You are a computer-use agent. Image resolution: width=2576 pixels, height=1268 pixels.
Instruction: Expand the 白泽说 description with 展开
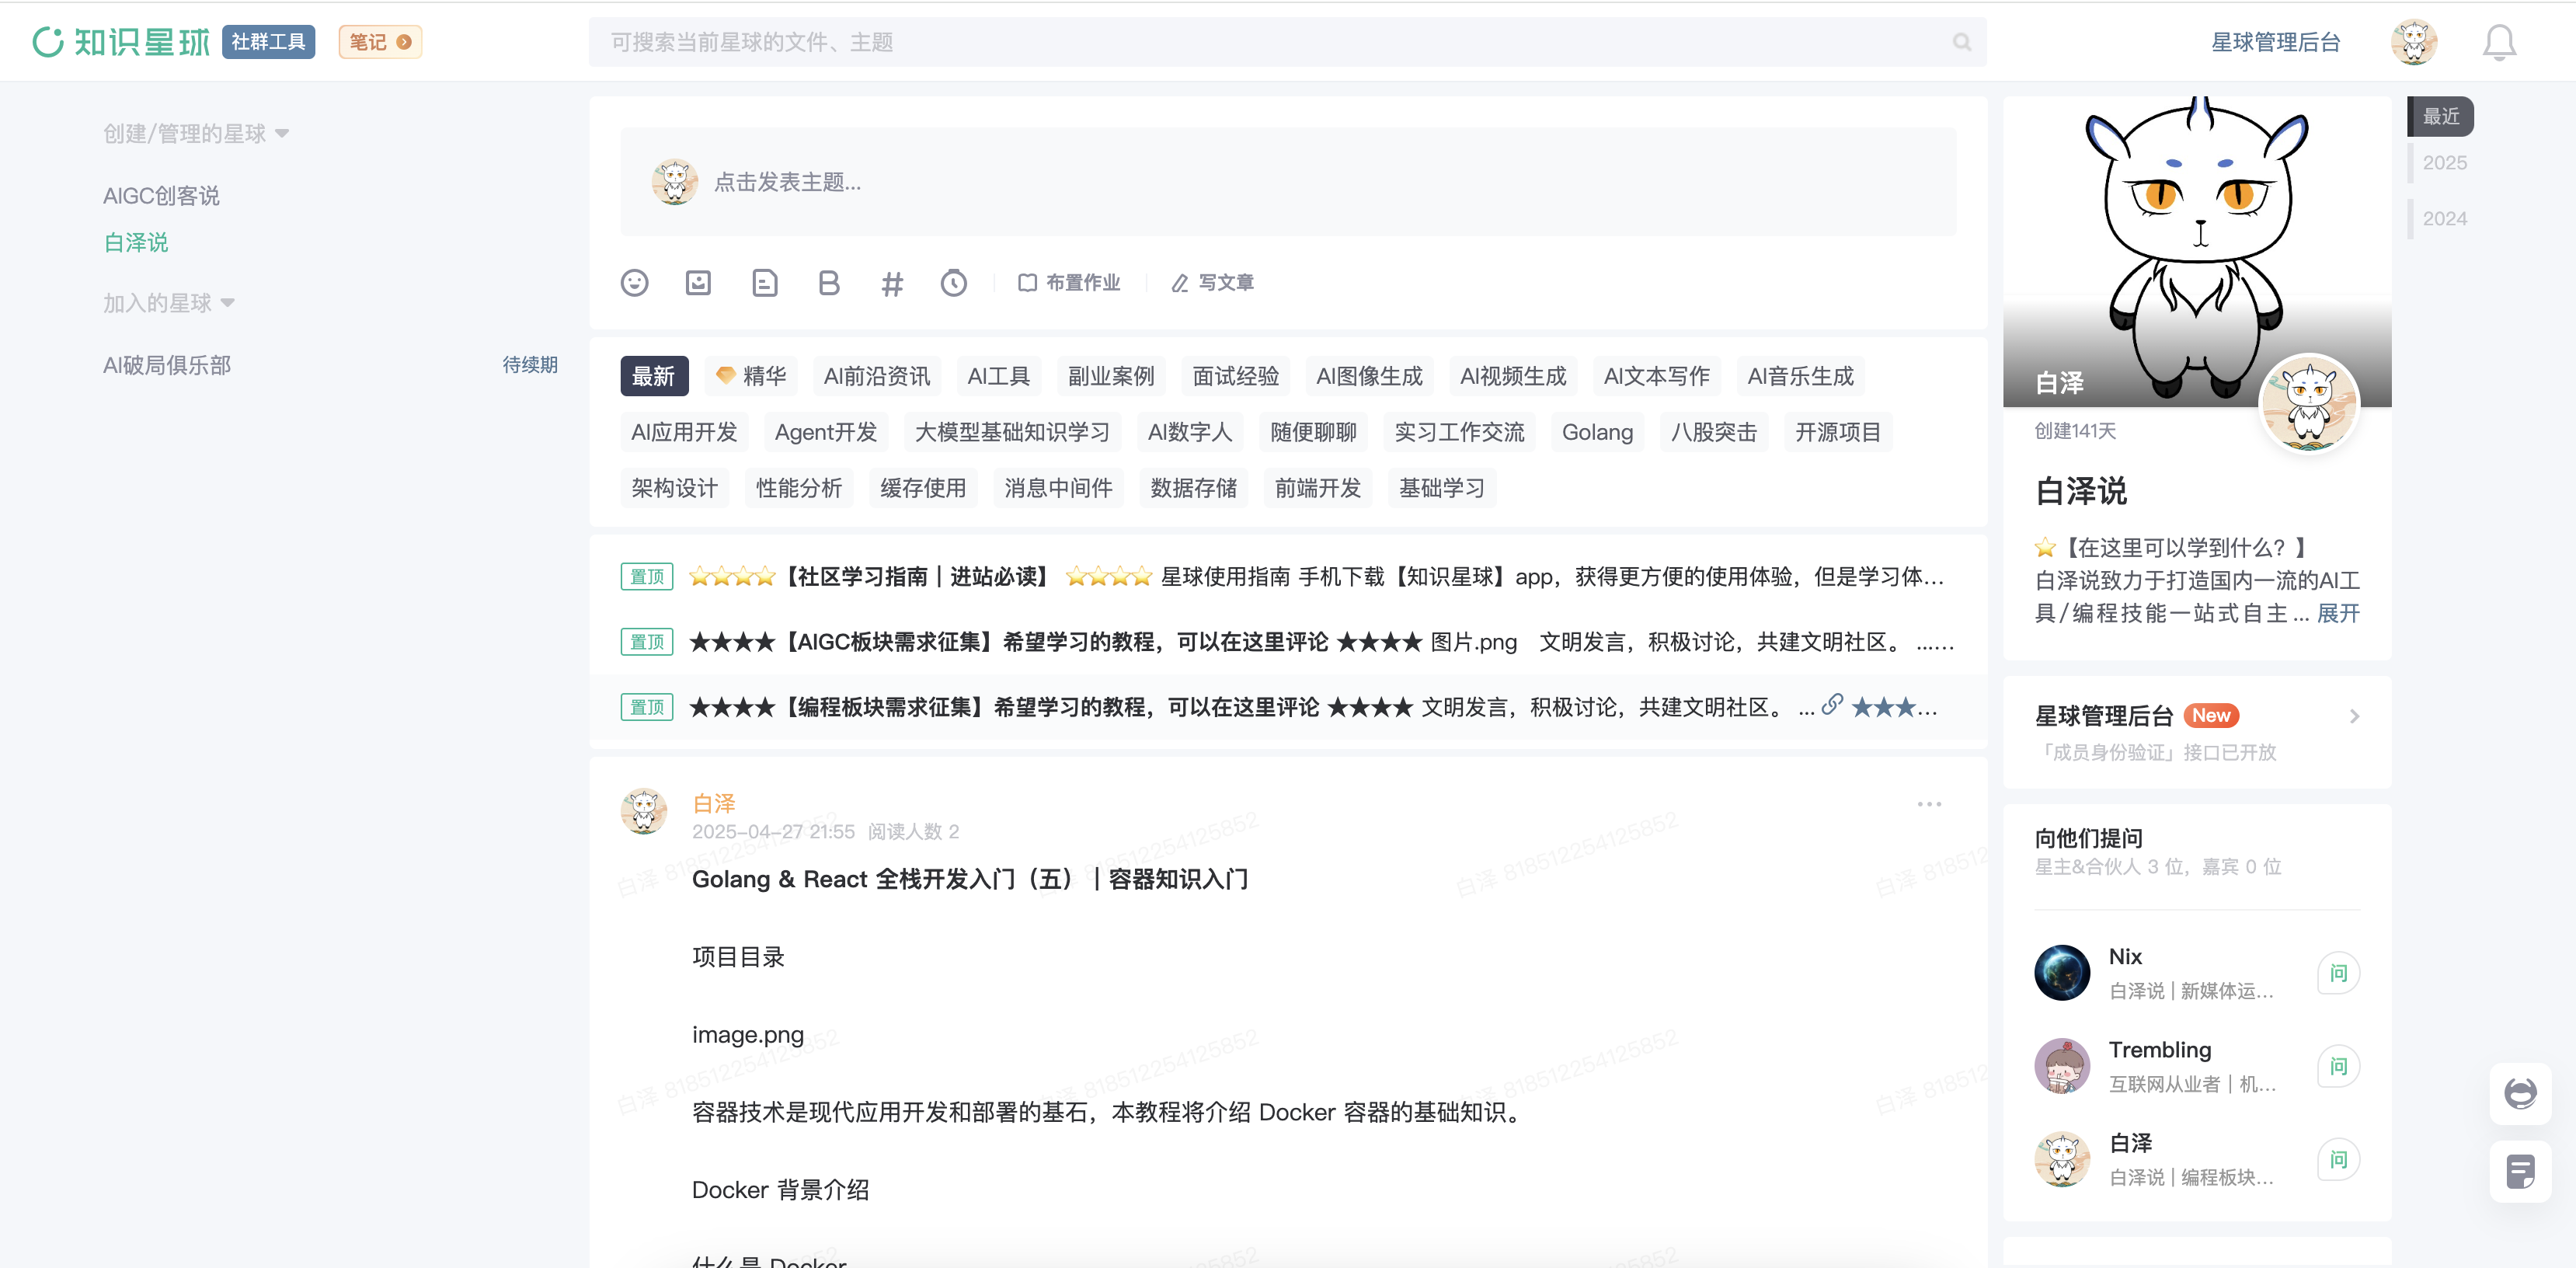pyautogui.click(x=2338, y=613)
